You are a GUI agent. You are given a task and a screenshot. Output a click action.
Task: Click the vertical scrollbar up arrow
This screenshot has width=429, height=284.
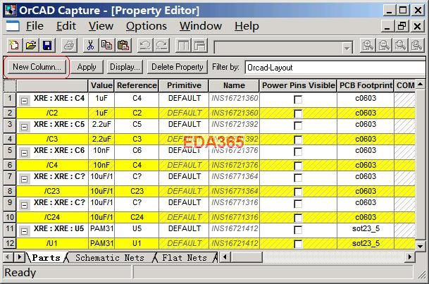click(x=421, y=85)
